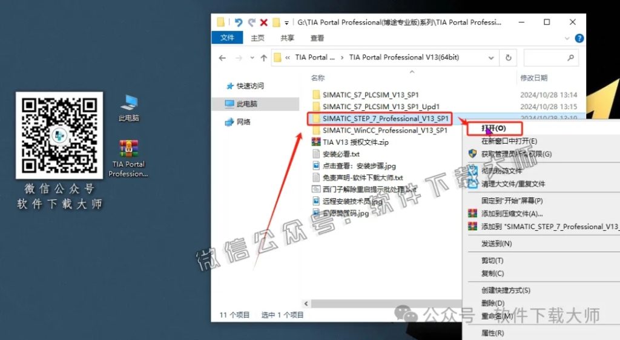Switch to the 主页 ribbon tab
The width and height of the screenshot is (620, 340).
[x=257, y=38]
